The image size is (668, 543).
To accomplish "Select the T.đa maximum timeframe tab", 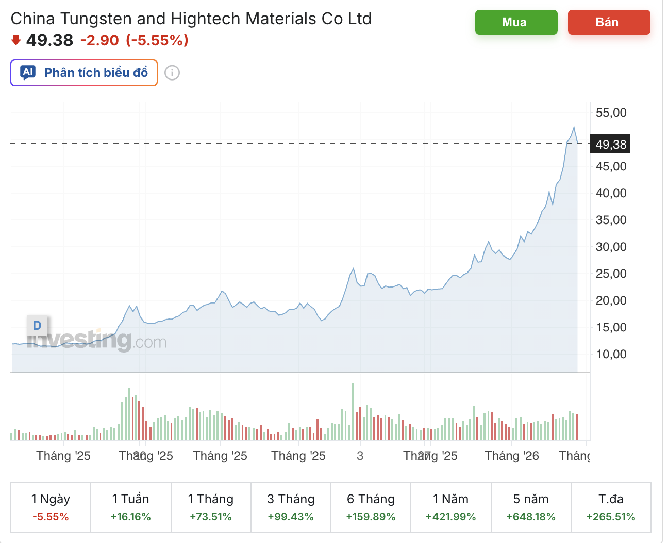I will pyautogui.click(x=611, y=507).
